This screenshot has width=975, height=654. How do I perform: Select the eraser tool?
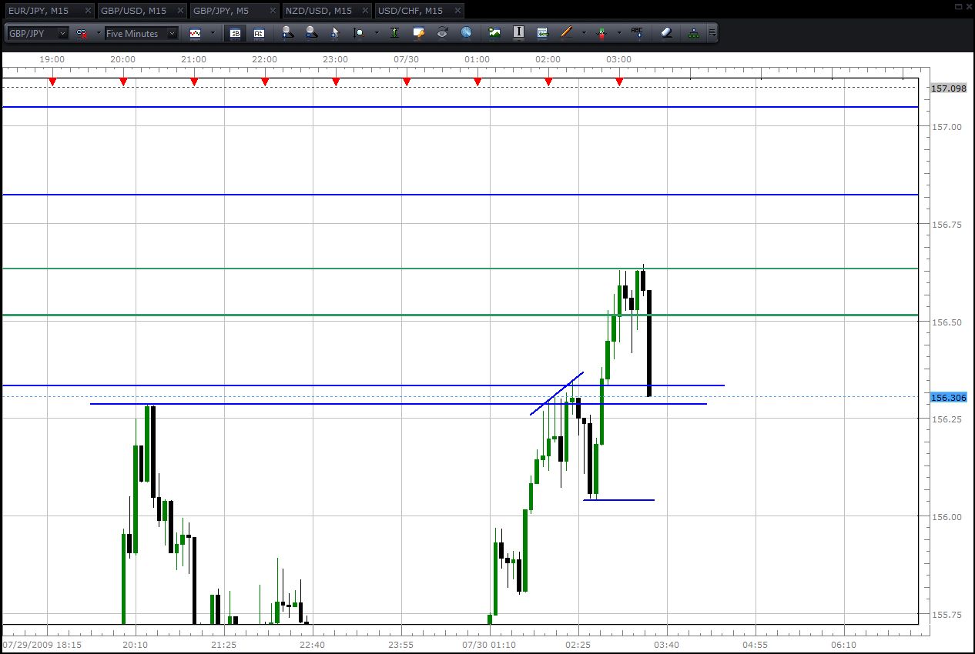pos(667,33)
